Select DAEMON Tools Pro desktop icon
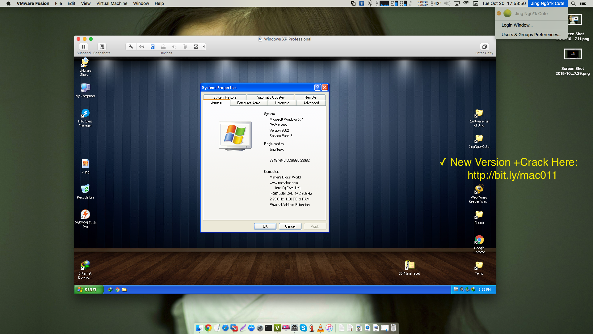 [x=85, y=219]
